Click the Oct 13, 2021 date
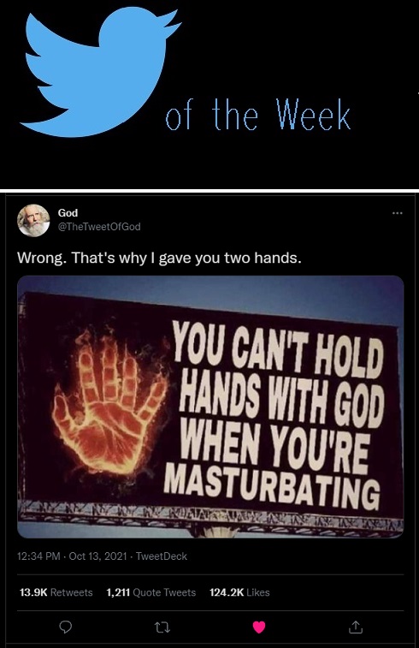Image resolution: width=419 pixels, height=648 pixels. click(97, 556)
